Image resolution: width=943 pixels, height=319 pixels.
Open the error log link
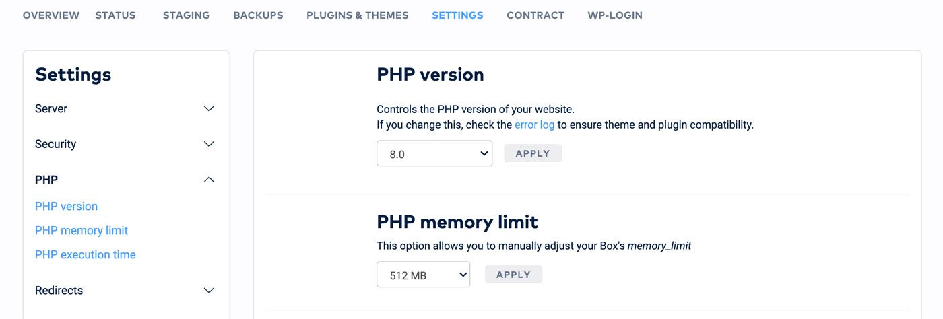point(534,125)
